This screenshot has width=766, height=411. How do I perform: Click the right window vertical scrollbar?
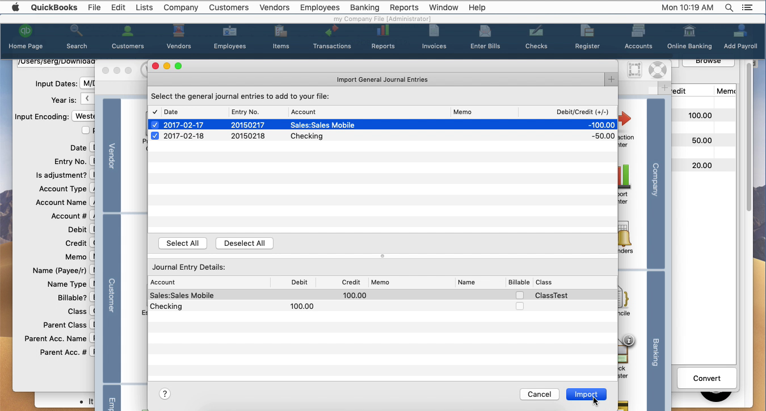pyautogui.click(x=749, y=136)
